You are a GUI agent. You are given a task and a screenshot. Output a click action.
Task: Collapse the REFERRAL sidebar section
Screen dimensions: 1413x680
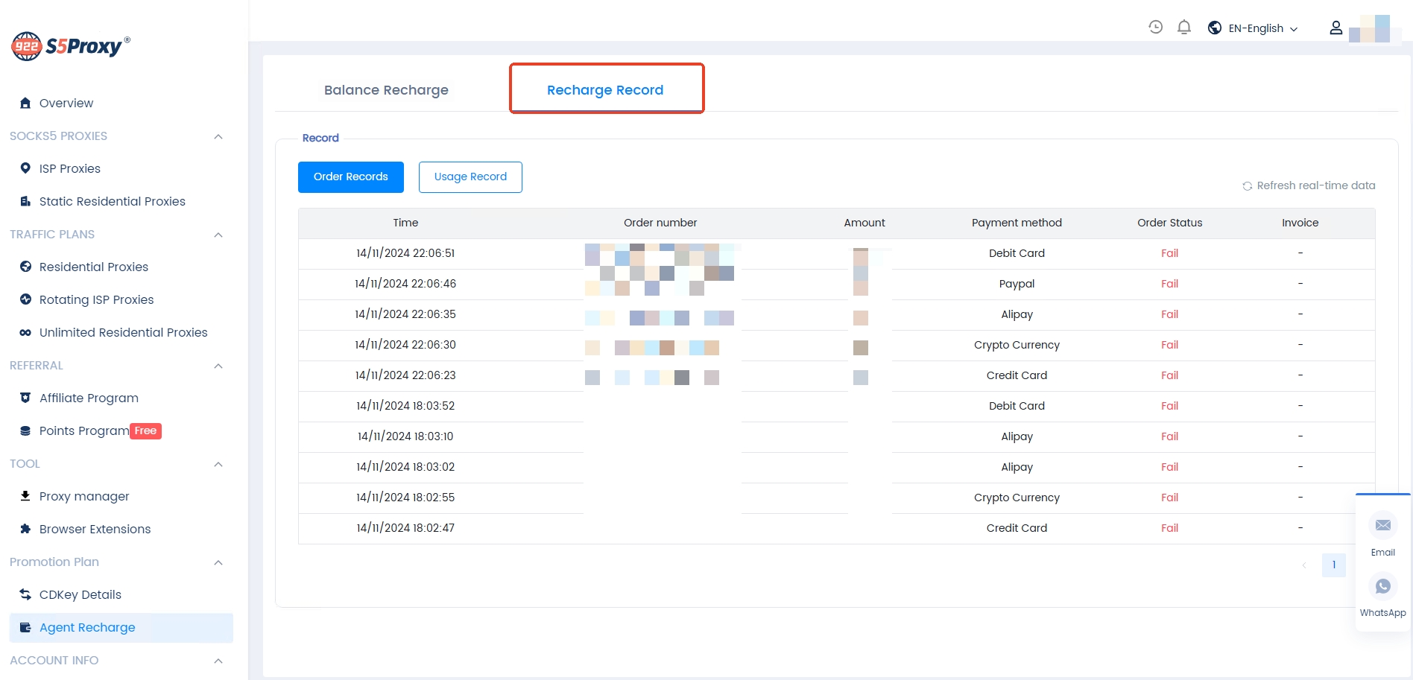[x=218, y=366]
